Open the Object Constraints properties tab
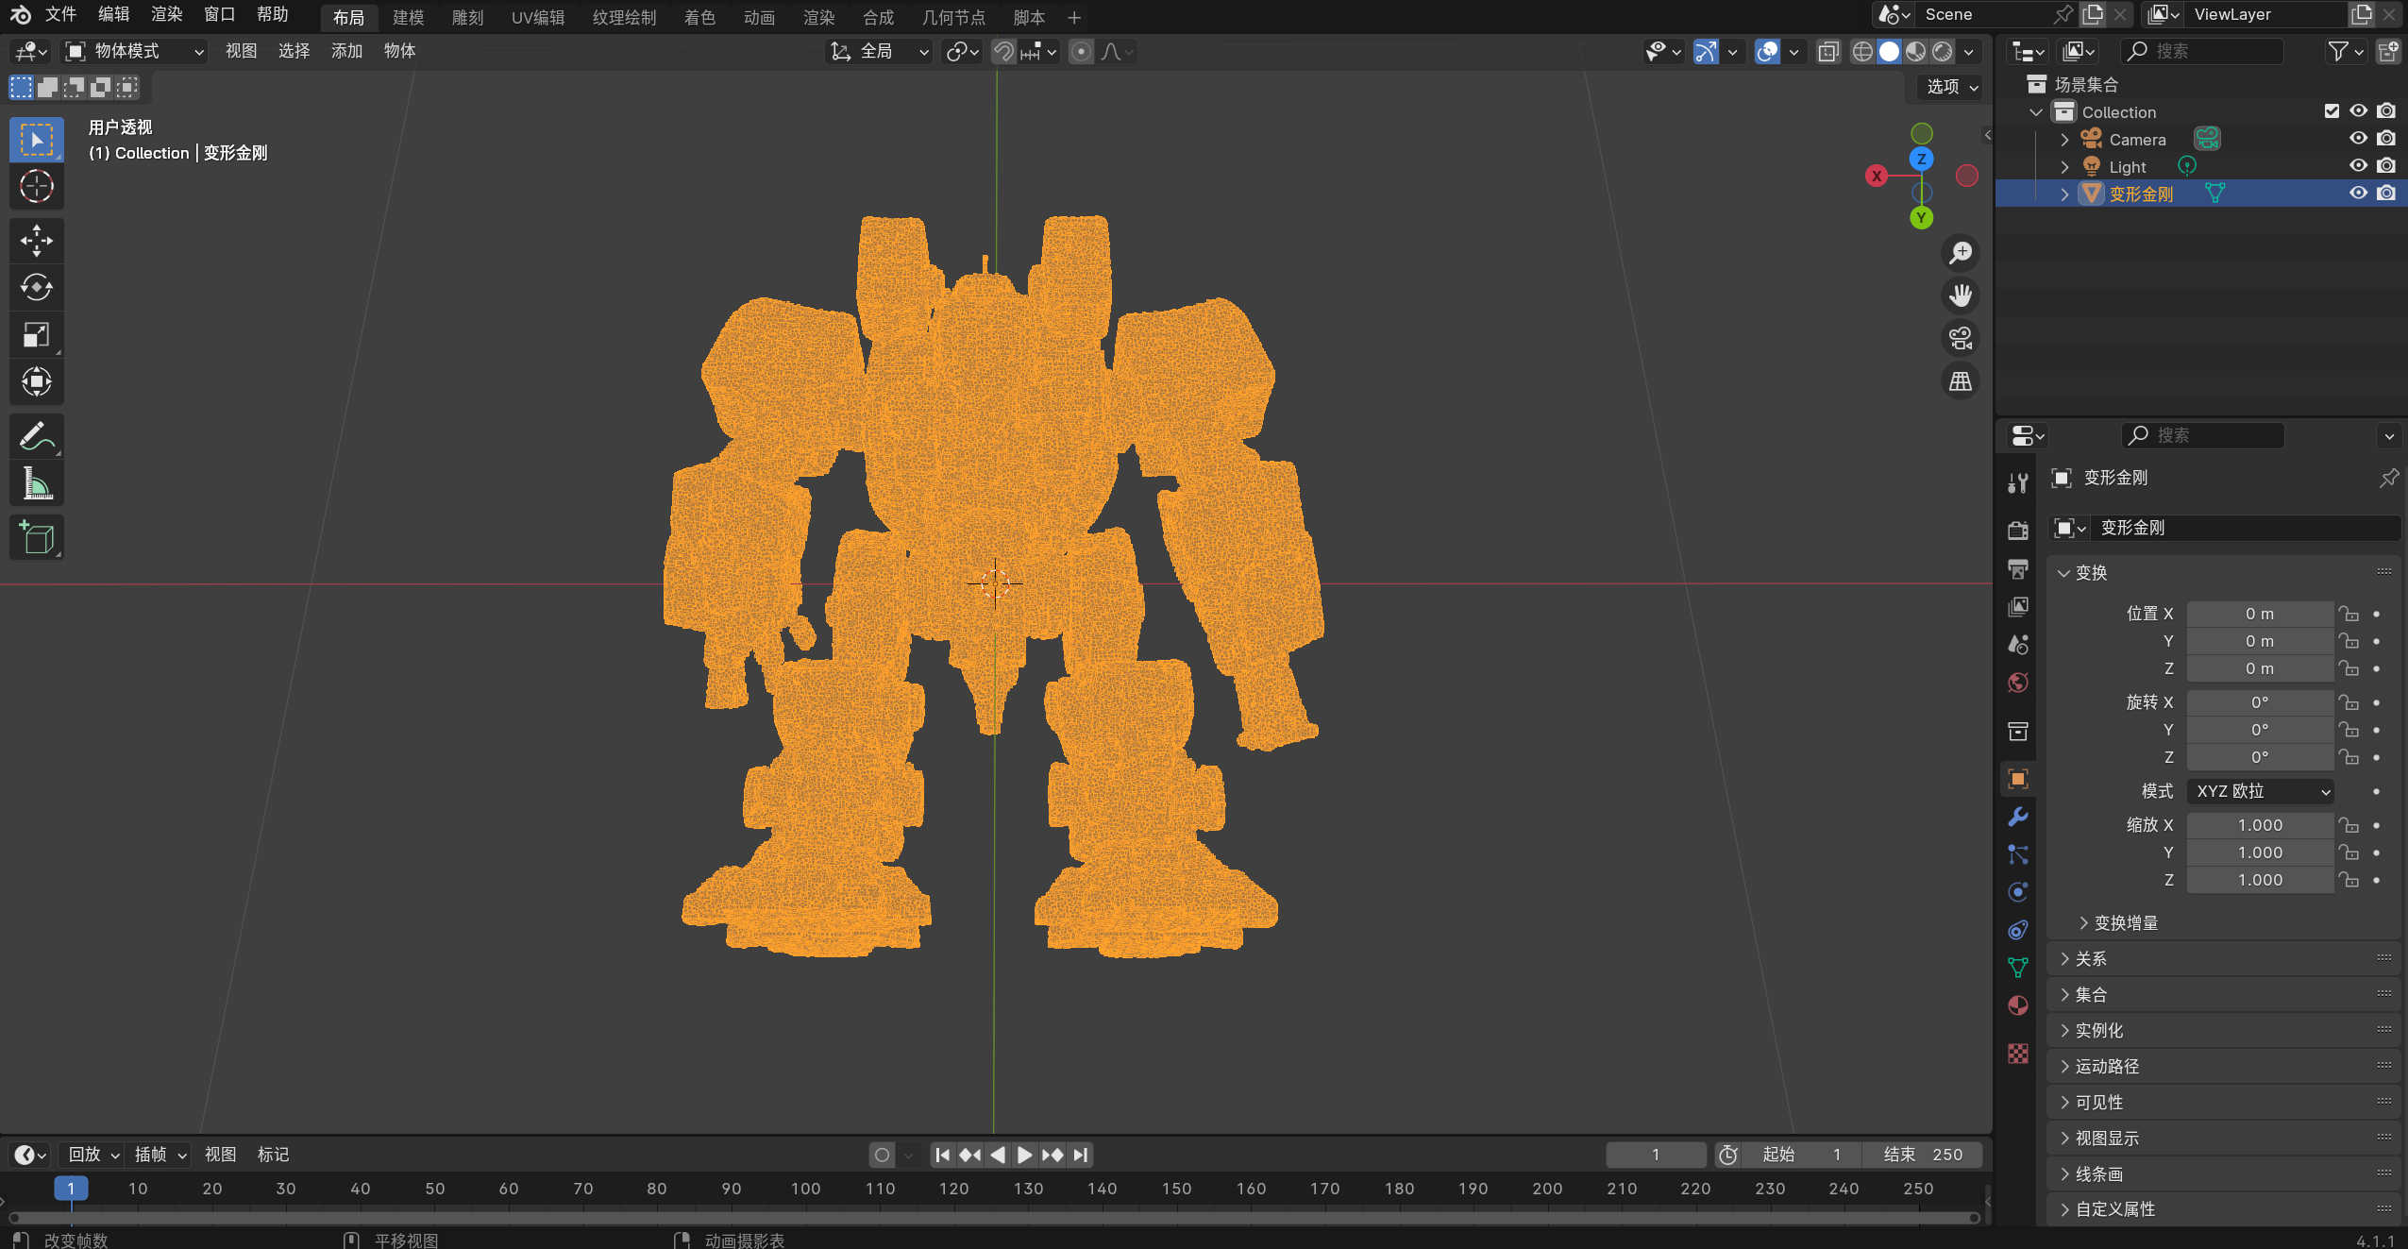This screenshot has width=2408, height=1249. pos(2018,930)
